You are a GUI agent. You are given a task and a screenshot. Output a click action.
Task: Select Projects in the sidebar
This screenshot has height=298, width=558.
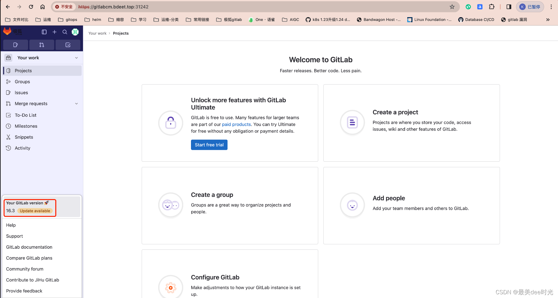pyautogui.click(x=42, y=71)
